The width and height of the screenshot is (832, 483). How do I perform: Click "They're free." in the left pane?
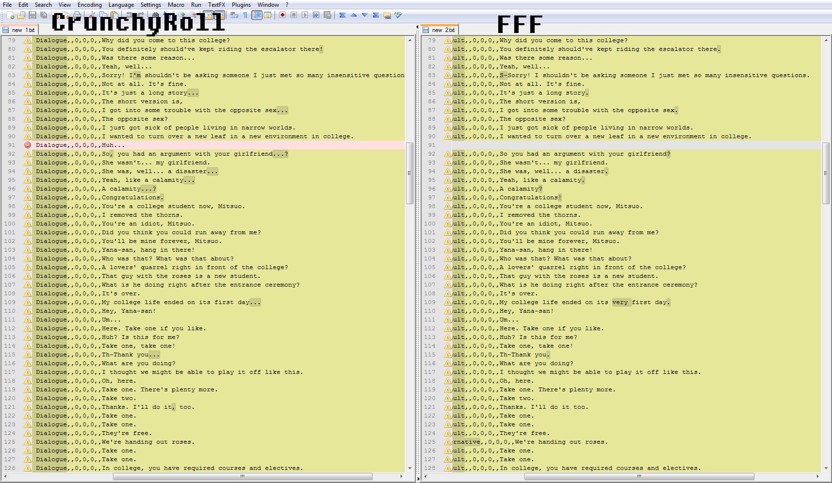(127, 433)
